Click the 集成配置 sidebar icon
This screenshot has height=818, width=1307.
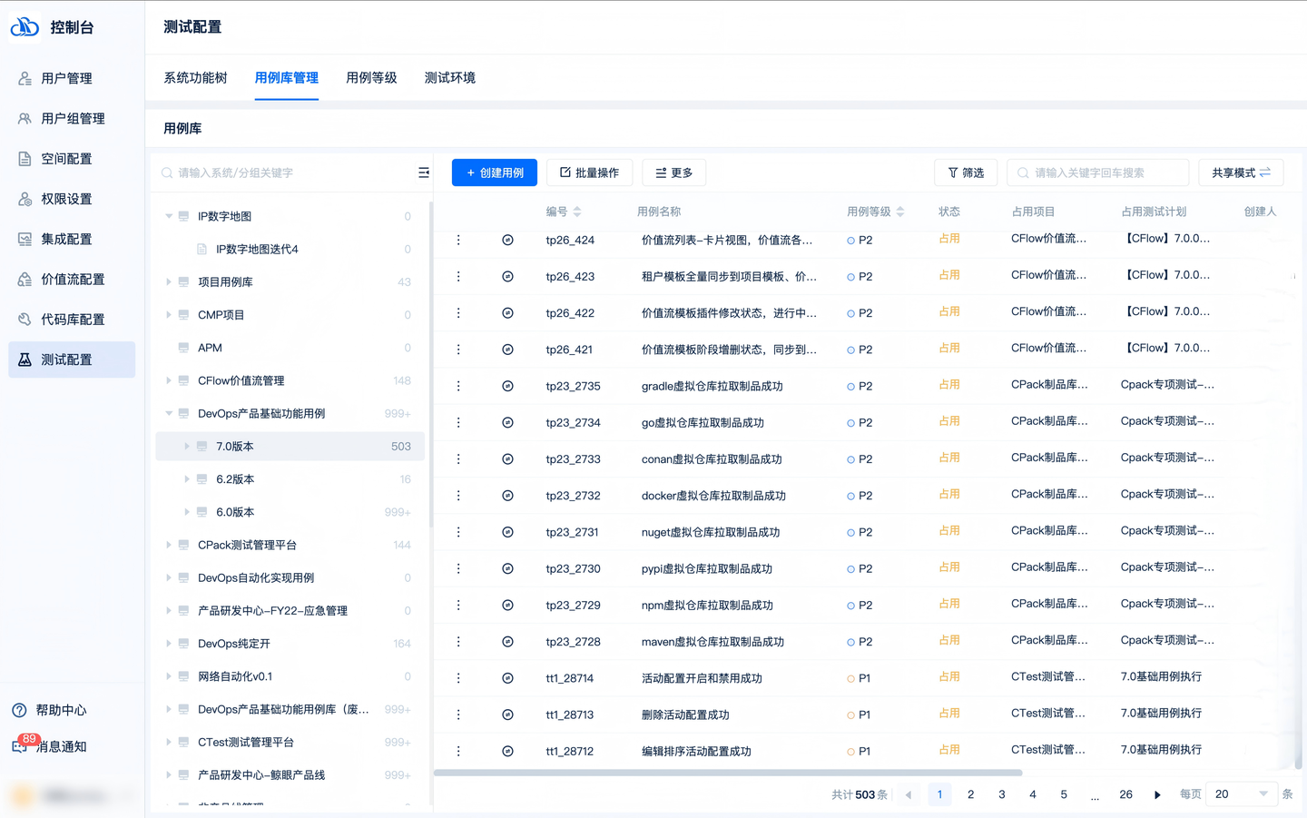(25, 240)
